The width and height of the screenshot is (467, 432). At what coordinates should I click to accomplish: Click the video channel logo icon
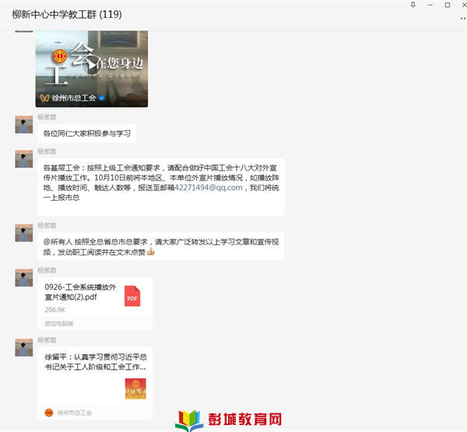(x=44, y=98)
